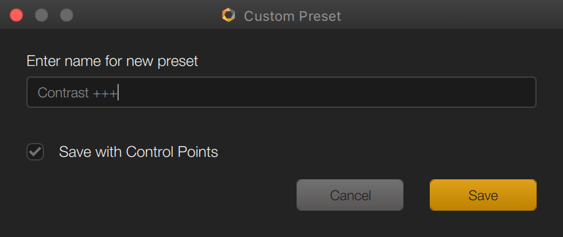The image size is (563, 237).
Task: Click the greyed-out zoom window button
Action: (67, 16)
